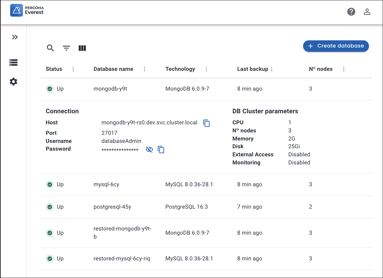Screen dimensions: 383x278
Task: Expand the left sidebar navigation
Action: [x=15, y=37]
